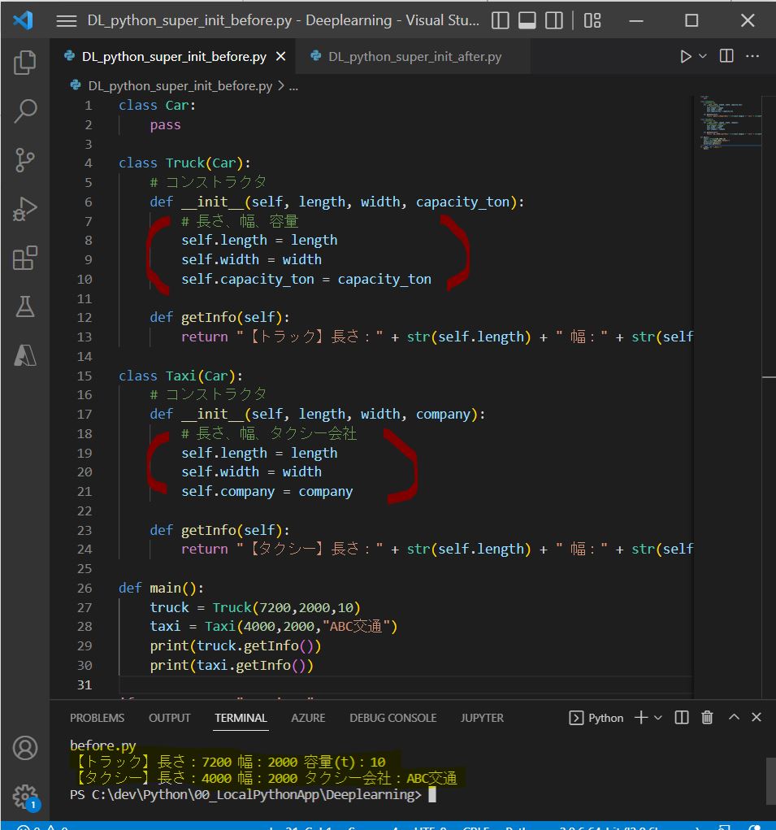
Task: Open the Search view icon
Action: pos(25,111)
